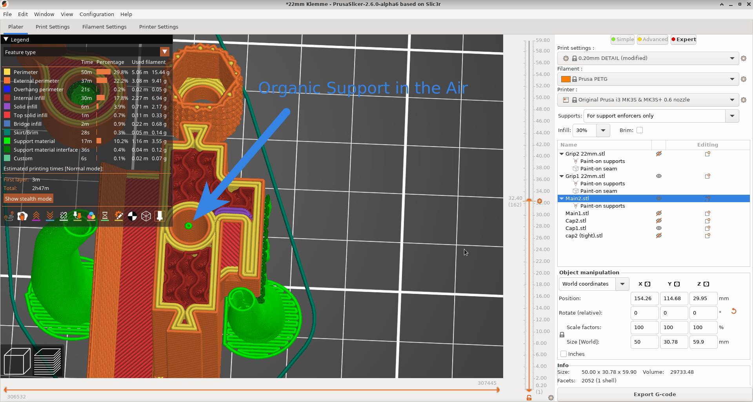Collapse the Legend panel triangle

pyautogui.click(x=6, y=40)
